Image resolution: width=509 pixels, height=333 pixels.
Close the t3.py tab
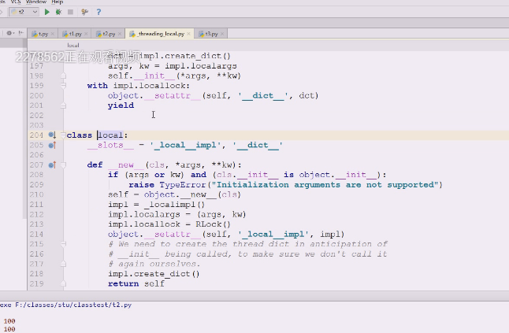pos(222,34)
